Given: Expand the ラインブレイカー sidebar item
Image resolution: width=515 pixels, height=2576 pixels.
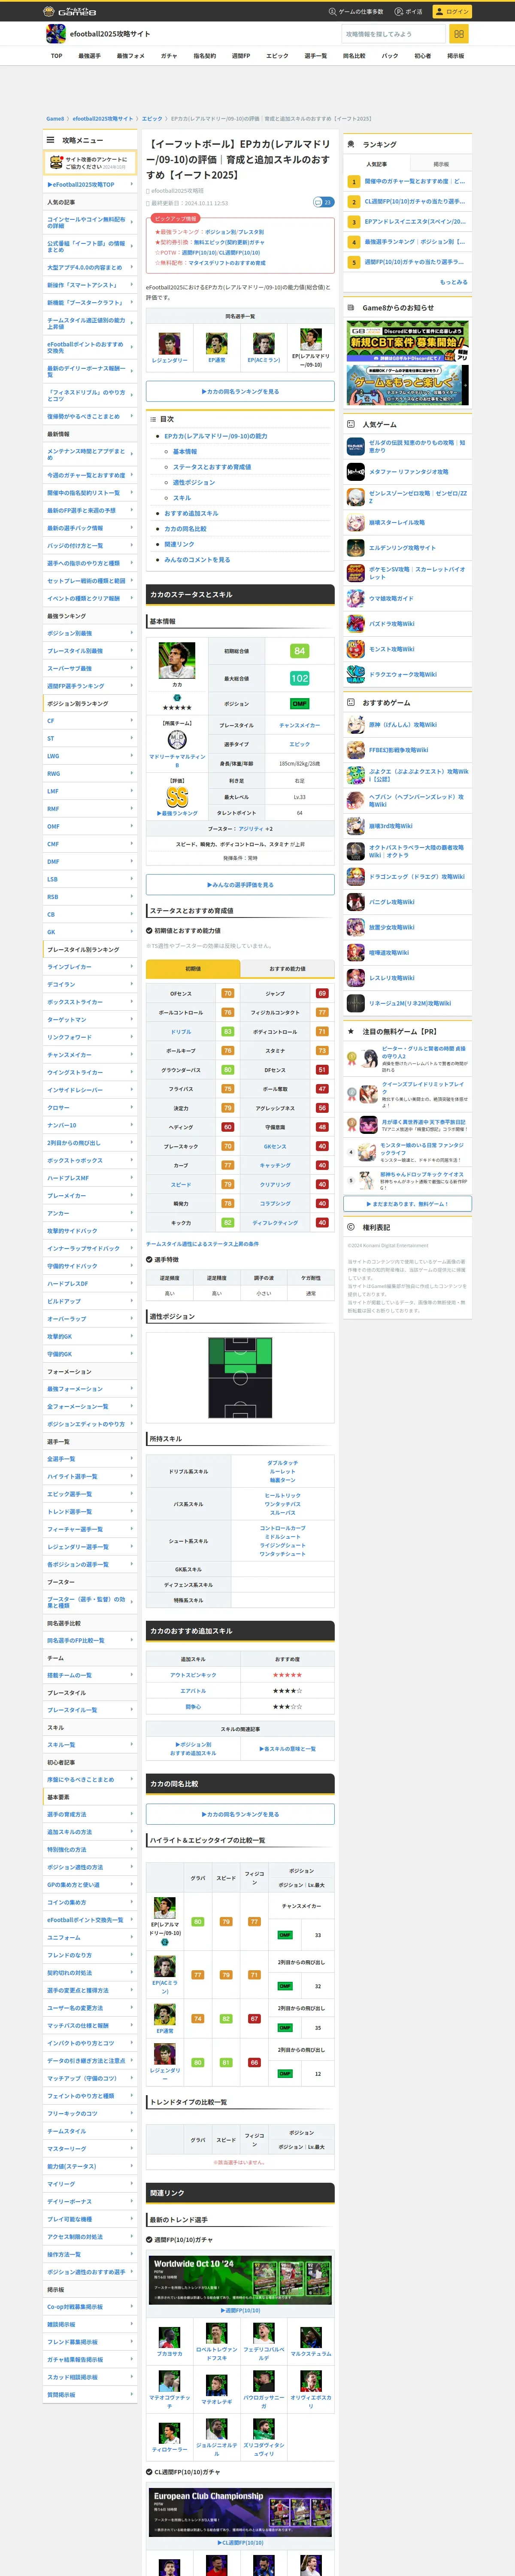Looking at the screenshot, I should tap(90, 967).
